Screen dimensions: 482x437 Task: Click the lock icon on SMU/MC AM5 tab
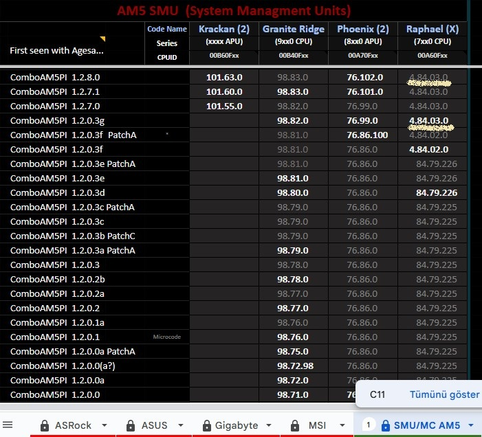(386, 425)
